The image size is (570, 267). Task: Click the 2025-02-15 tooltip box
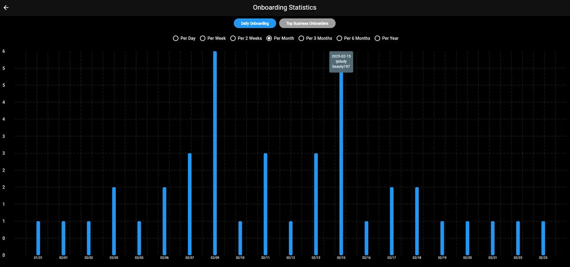pyautogui.click(x=341, y=62)
